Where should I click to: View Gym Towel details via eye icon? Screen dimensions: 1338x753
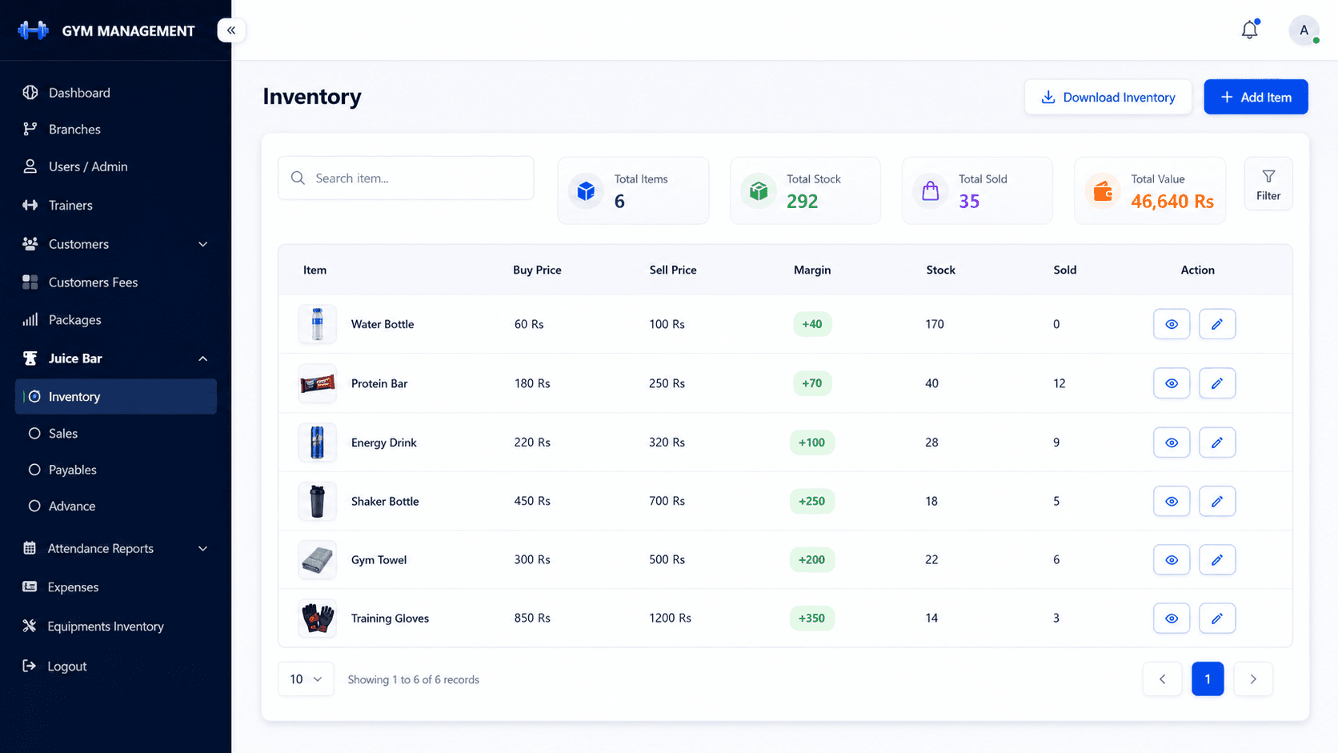[1172, 559]
